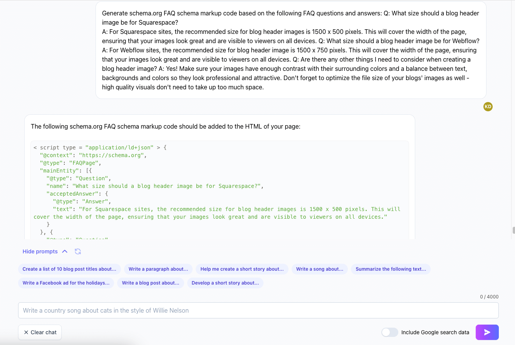This screenshot has width=515, height=345.
Task: Click the "acceptedAnswer" key in code
Action: pos(72,194)
